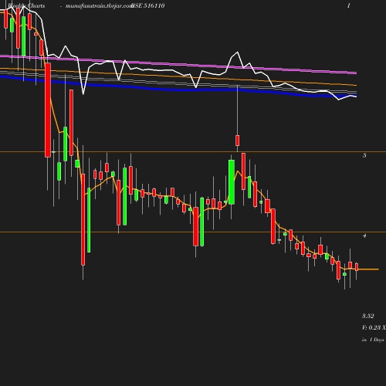Click the final red candle at the chart end
The height and width of the screenshot is (386, 386).
357,267
